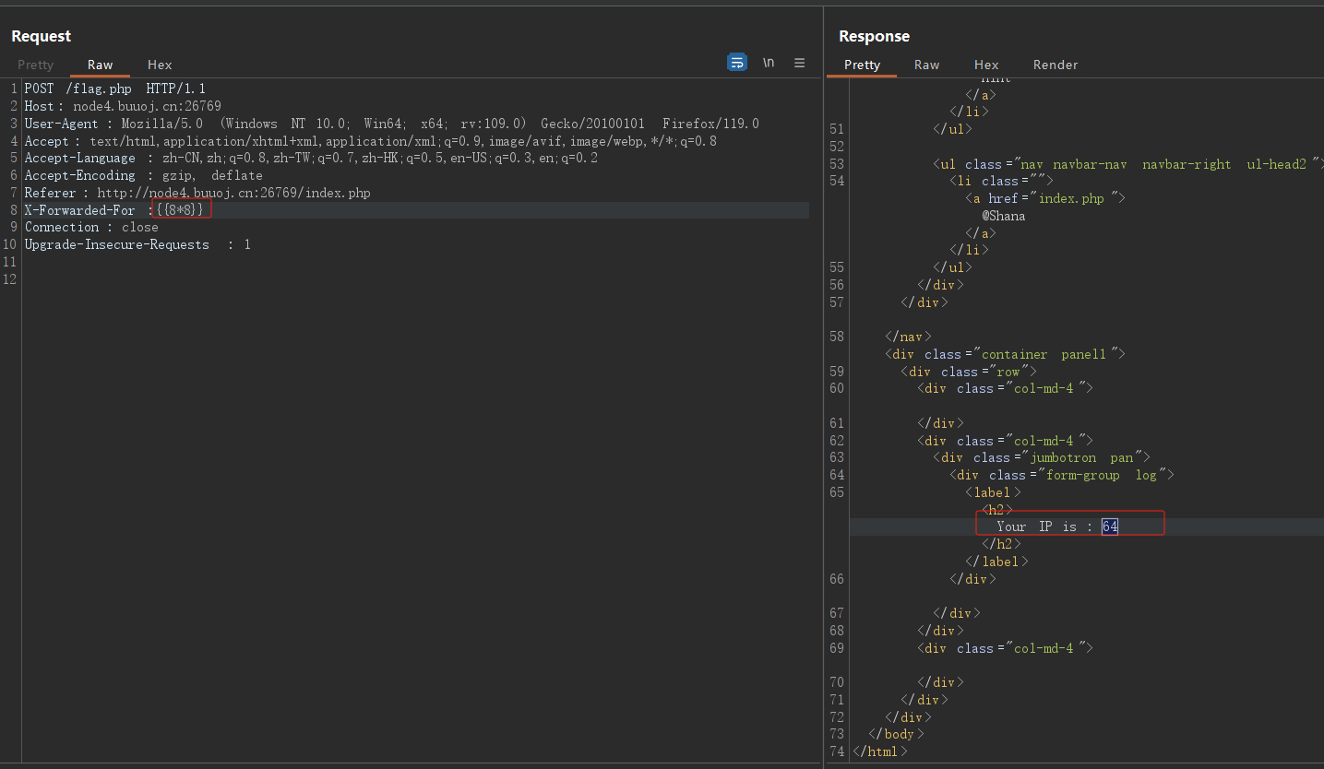Image resolution: width=1324 pixels, height=769 pixels.
Task: Click the Connection : close header
Action: pos(91,227)
